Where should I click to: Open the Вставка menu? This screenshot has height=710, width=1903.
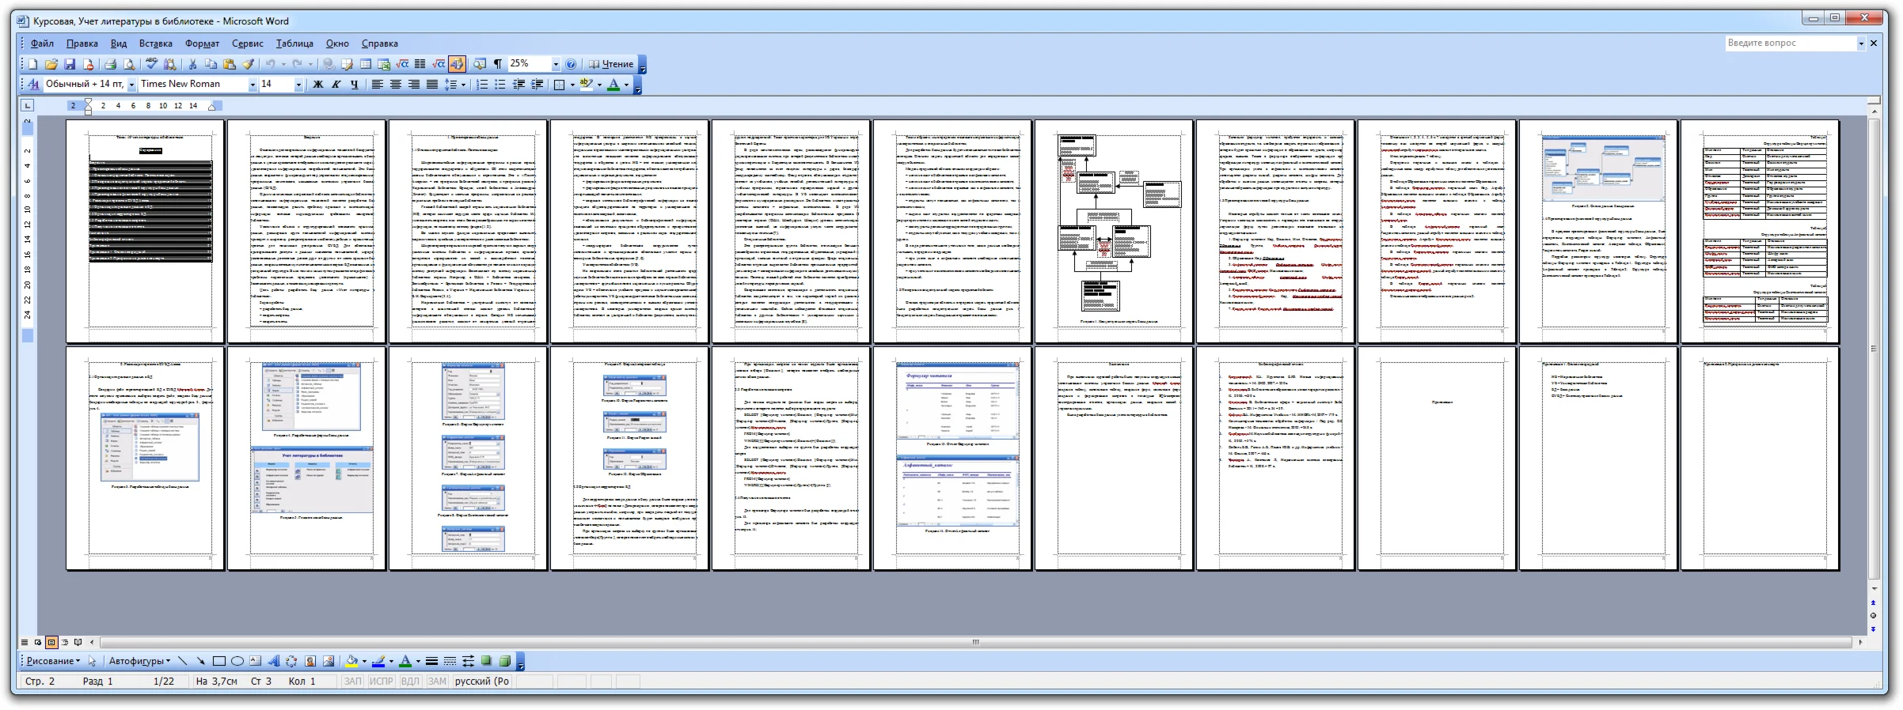[156, 43]
